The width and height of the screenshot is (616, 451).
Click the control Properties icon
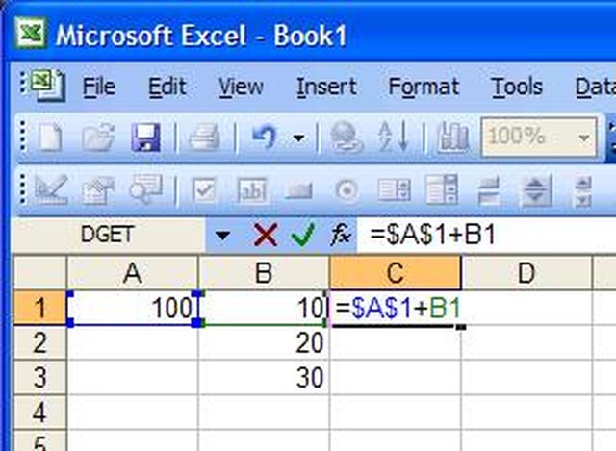tap(98, 189)
